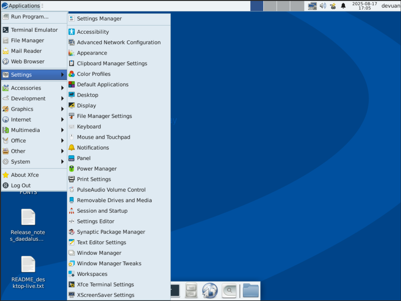Launch Synaptic Package Manager
401x301 pixels.
(x=119, y=232)
